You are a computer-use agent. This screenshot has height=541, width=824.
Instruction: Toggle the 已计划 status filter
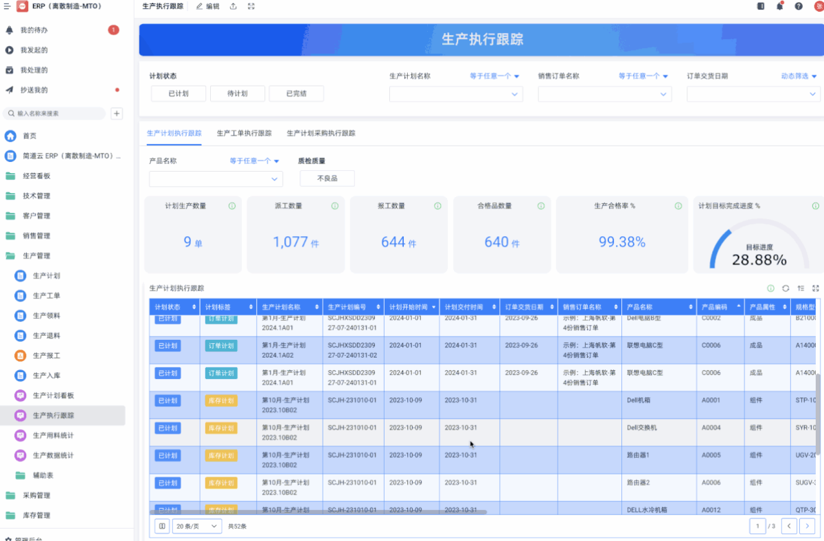[179, 94]
